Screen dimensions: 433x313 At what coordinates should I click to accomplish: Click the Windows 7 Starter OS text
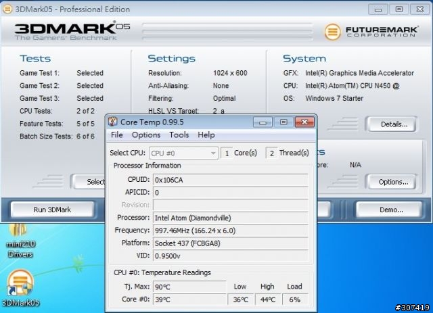click(334, 99)
